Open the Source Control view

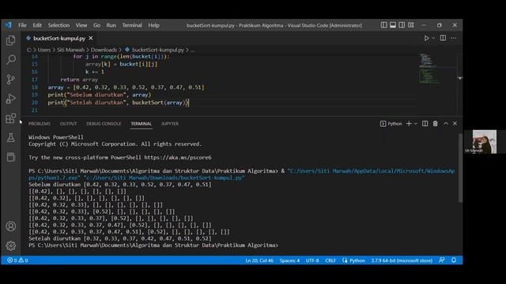(10, 79)
